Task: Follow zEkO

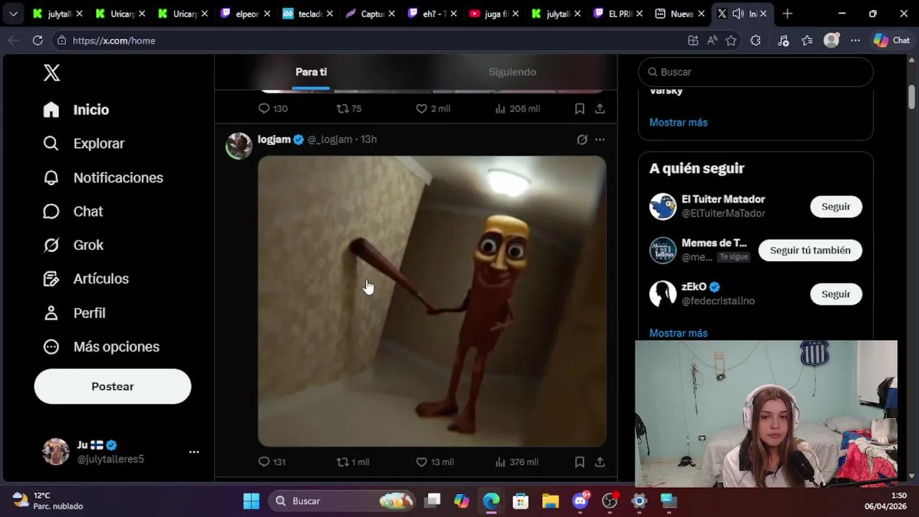Action: [x=836, y=294]
